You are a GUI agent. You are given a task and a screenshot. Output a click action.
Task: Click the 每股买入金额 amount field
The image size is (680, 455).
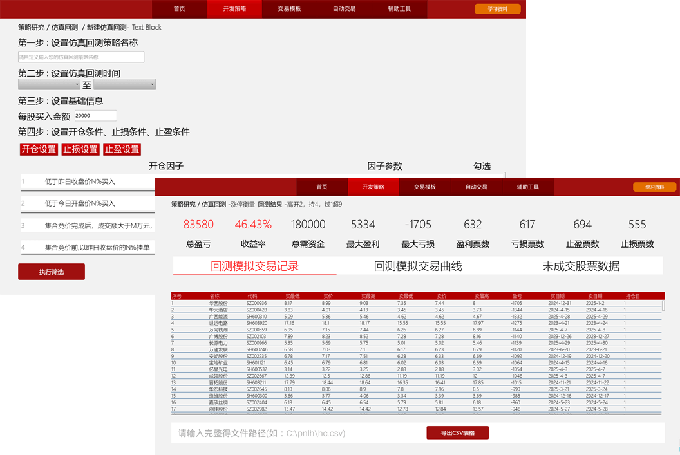click(x=95, y=116)
